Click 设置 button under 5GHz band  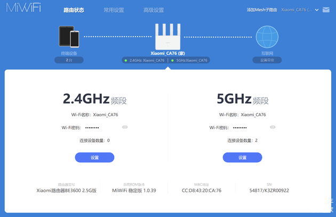tap(242, 157)
